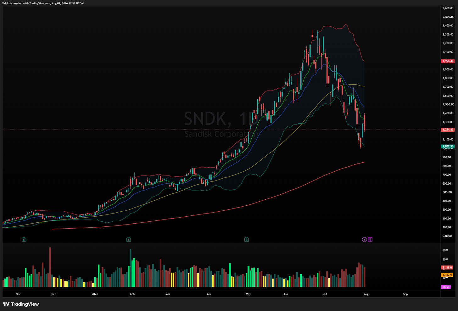
Task: Pick Feb on the date axis
Action: coord(132,294)
